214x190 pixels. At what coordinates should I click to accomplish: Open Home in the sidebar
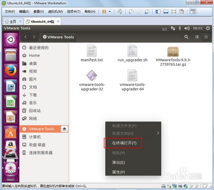pyautogui.click(x=44, y=55)
